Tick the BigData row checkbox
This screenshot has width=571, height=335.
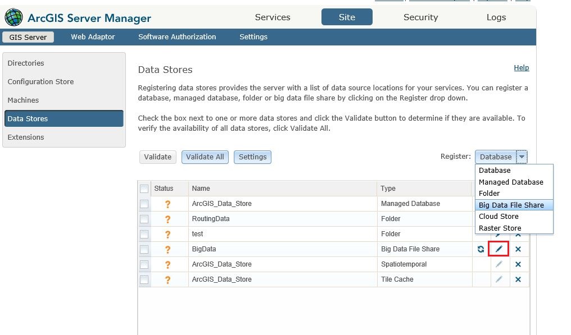tap(144, 249)
